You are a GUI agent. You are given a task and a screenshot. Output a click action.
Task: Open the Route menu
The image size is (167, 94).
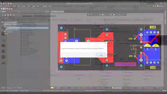(x=34, y=6)
